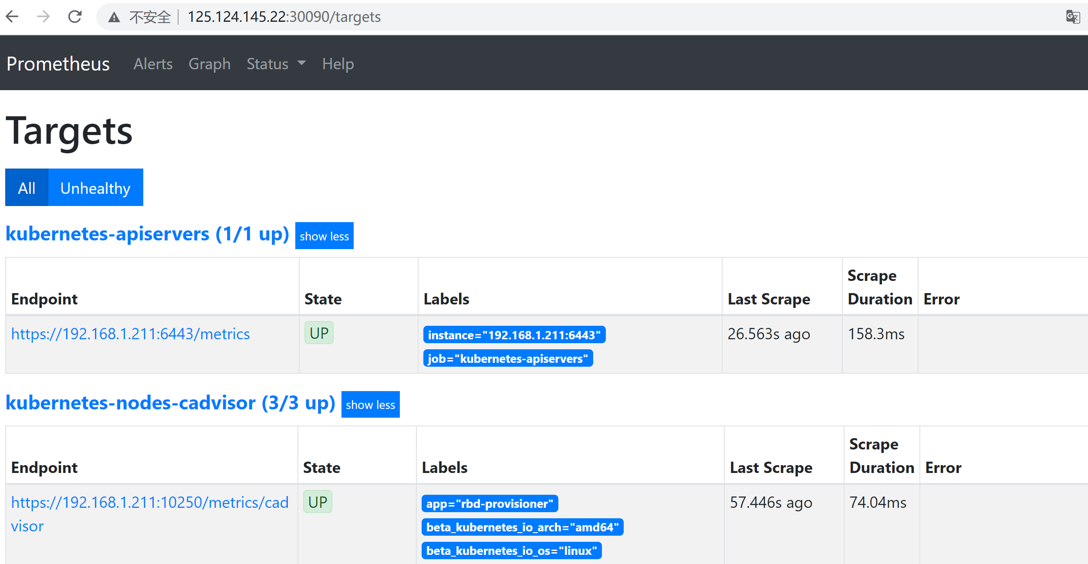Viewport: 1088px width, 564px height.
Task: Click the browser back arrow
Action: (12, 17)
